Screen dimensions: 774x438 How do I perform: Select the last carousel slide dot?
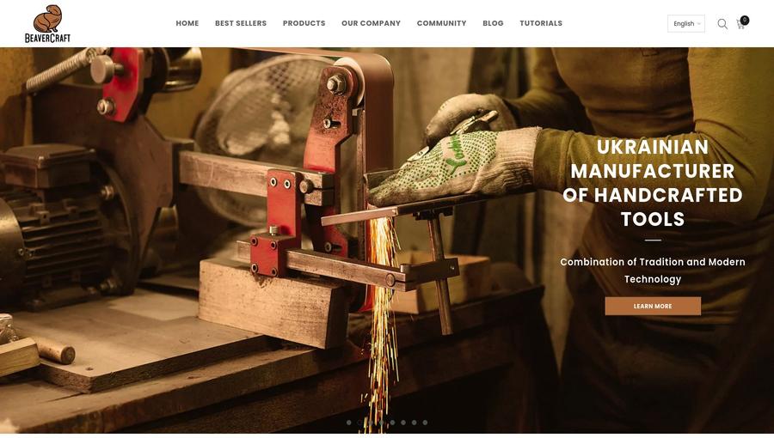[425, 423]
